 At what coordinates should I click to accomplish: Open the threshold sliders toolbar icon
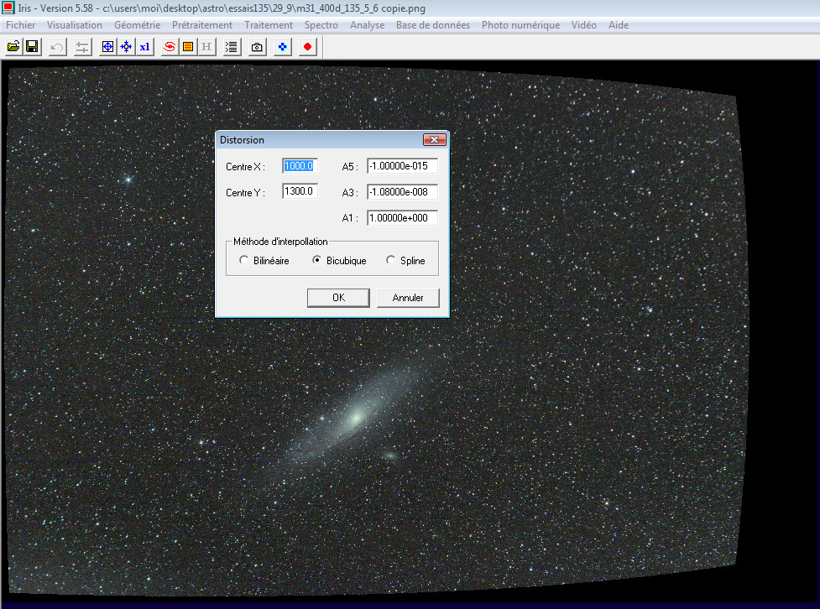point(82,47)
